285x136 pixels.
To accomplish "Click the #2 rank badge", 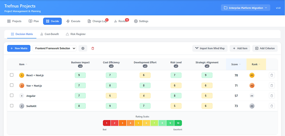I will (252, 106).
